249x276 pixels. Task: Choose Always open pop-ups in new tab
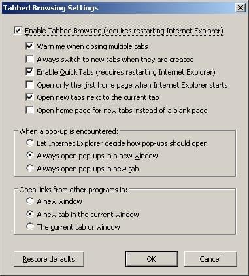tap(30, 168)
